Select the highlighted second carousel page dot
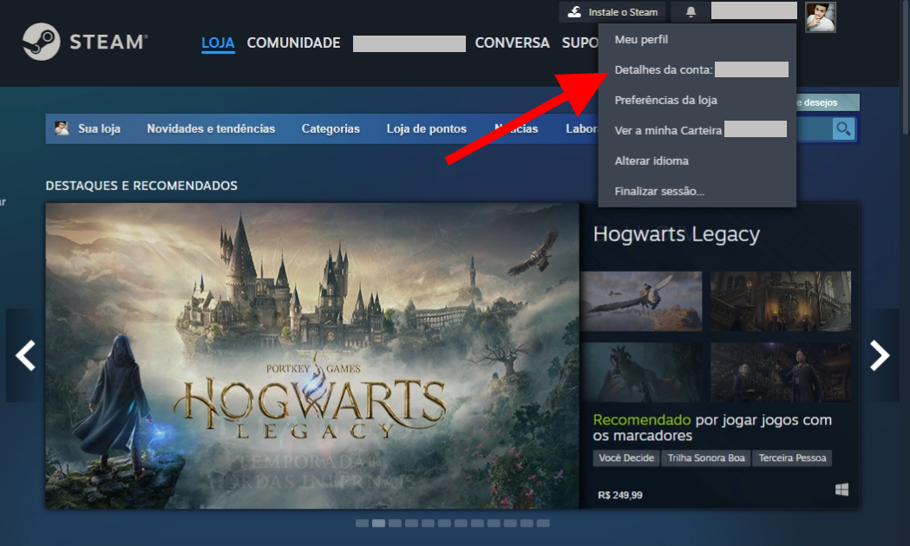The height and width of the screenshot is (546, 910). tap(378, 523)
